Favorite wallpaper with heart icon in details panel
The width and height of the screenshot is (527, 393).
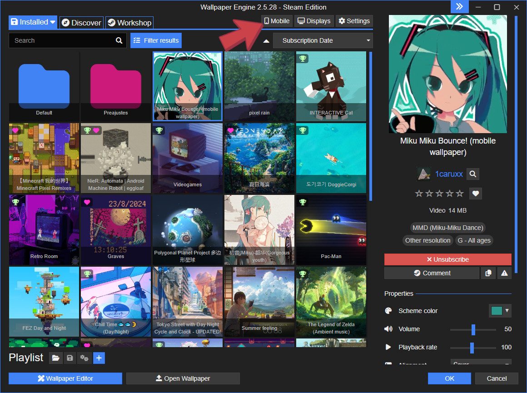click(x=475, y=193)
